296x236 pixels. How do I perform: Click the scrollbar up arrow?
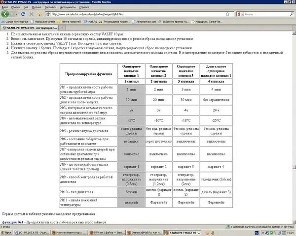[x=294, y=33]
